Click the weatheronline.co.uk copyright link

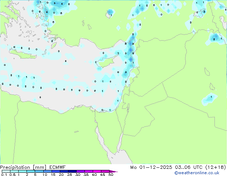pyautogui.click(x=197, y=173)
